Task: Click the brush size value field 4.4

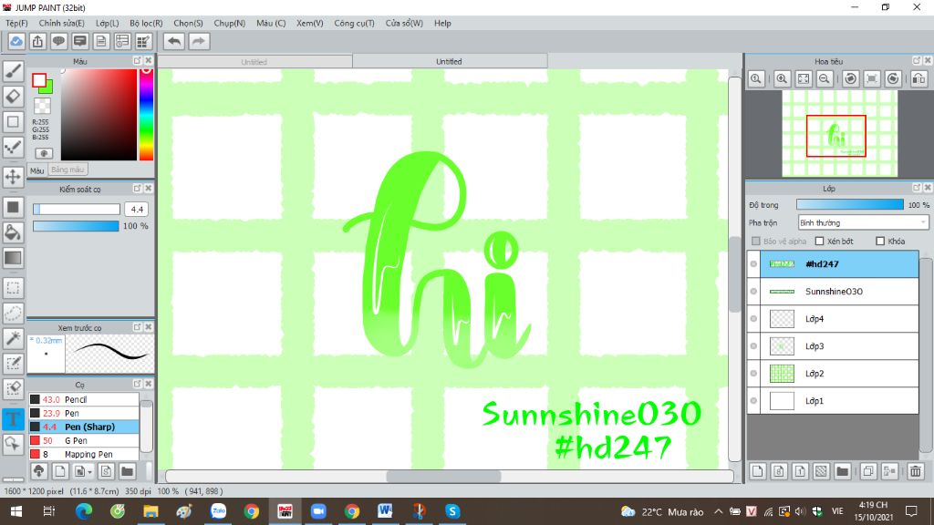Action: pos(137,209)
